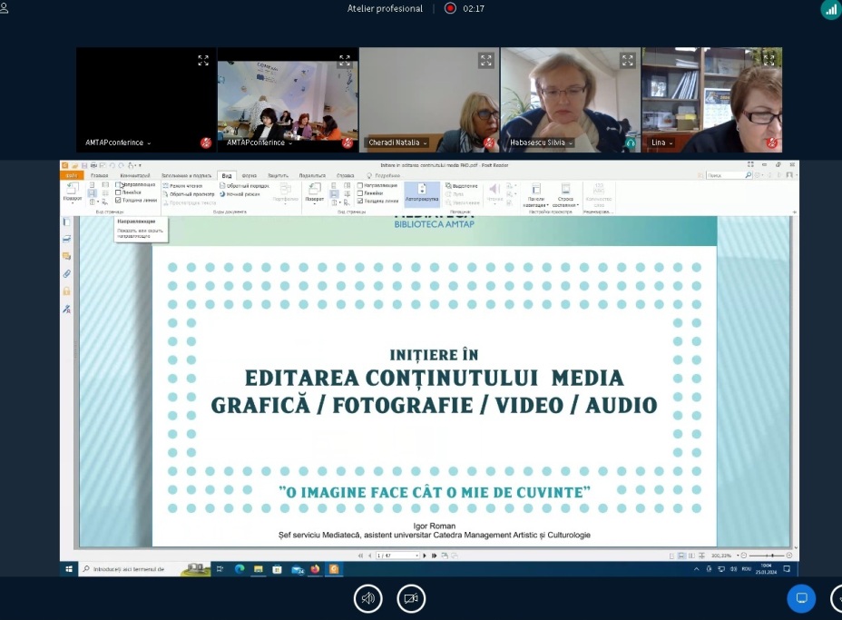Open the Windows Start menu
This screenshot has width=842, height=620.
click(69, 569)
